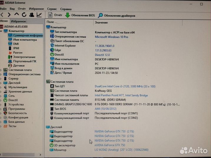Open the user profile icon in toolbar
The image size is (211, 158).
click(x=31, y=15)
